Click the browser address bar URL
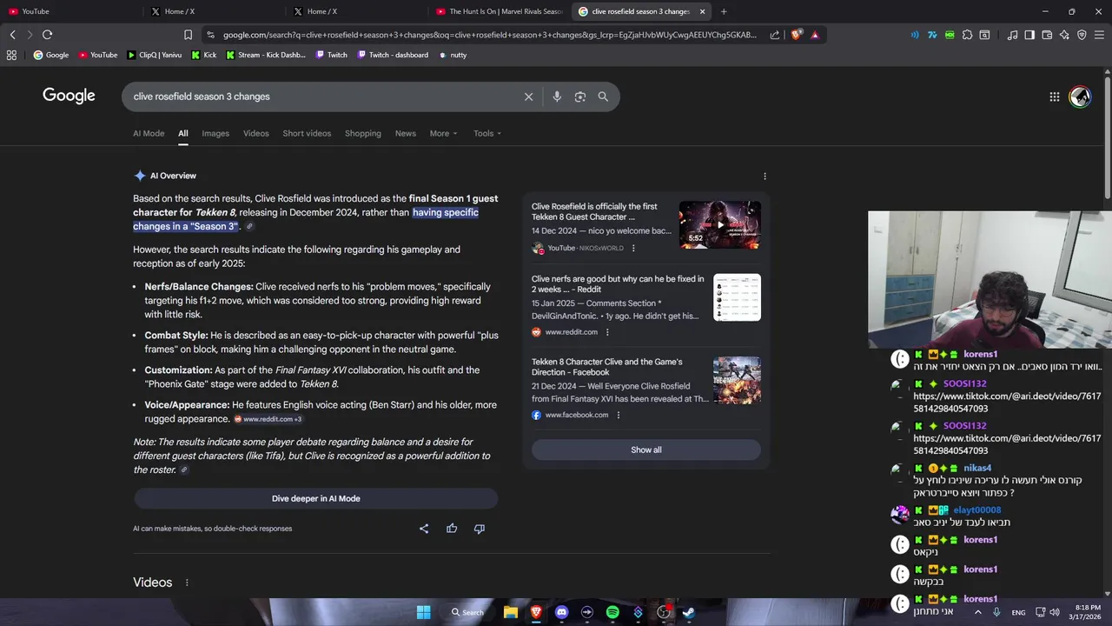The image size is (1112, 626). [x=489, y=35]
